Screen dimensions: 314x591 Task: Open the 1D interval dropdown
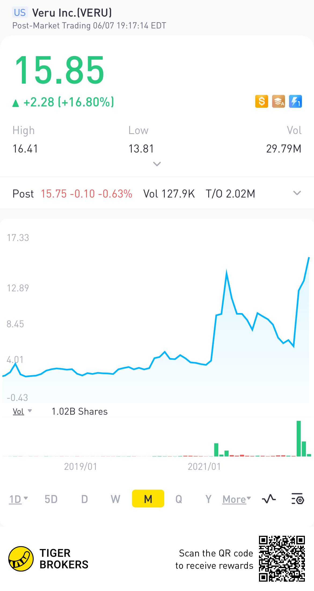tap(19, 499)
